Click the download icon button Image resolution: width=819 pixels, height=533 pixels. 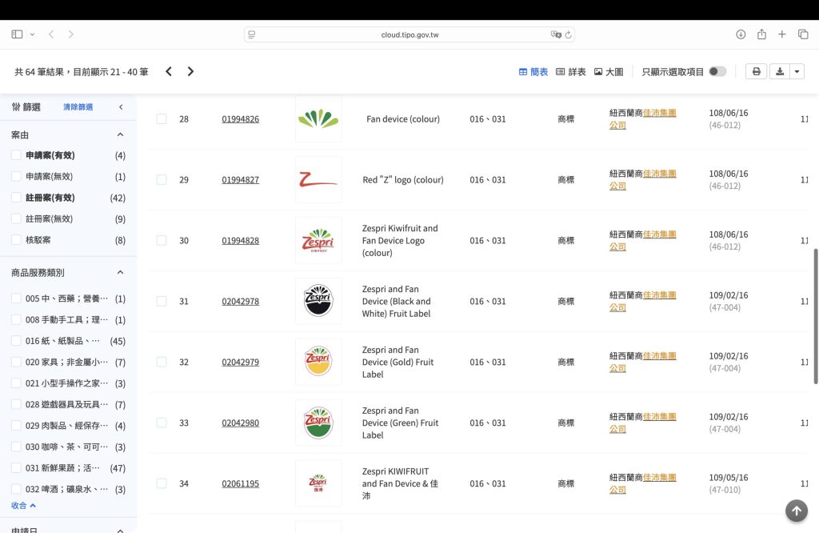point(780,71)
